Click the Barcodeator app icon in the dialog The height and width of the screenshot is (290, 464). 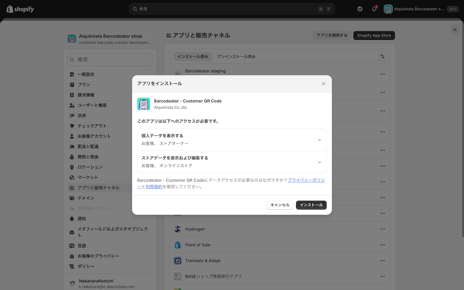pos(144,104)
